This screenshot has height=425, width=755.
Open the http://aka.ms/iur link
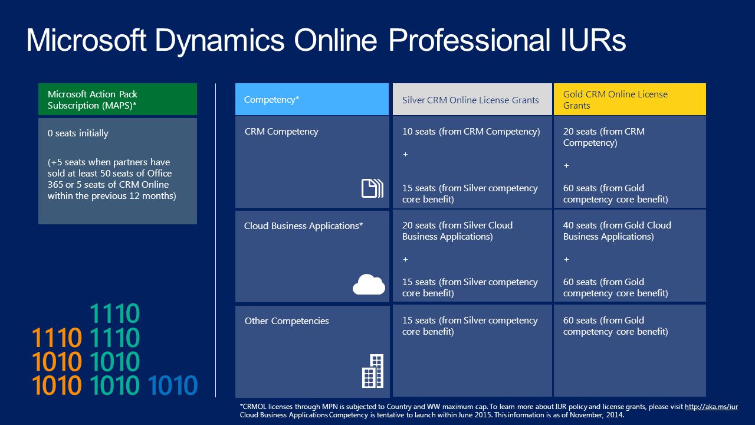click(711, 407)
